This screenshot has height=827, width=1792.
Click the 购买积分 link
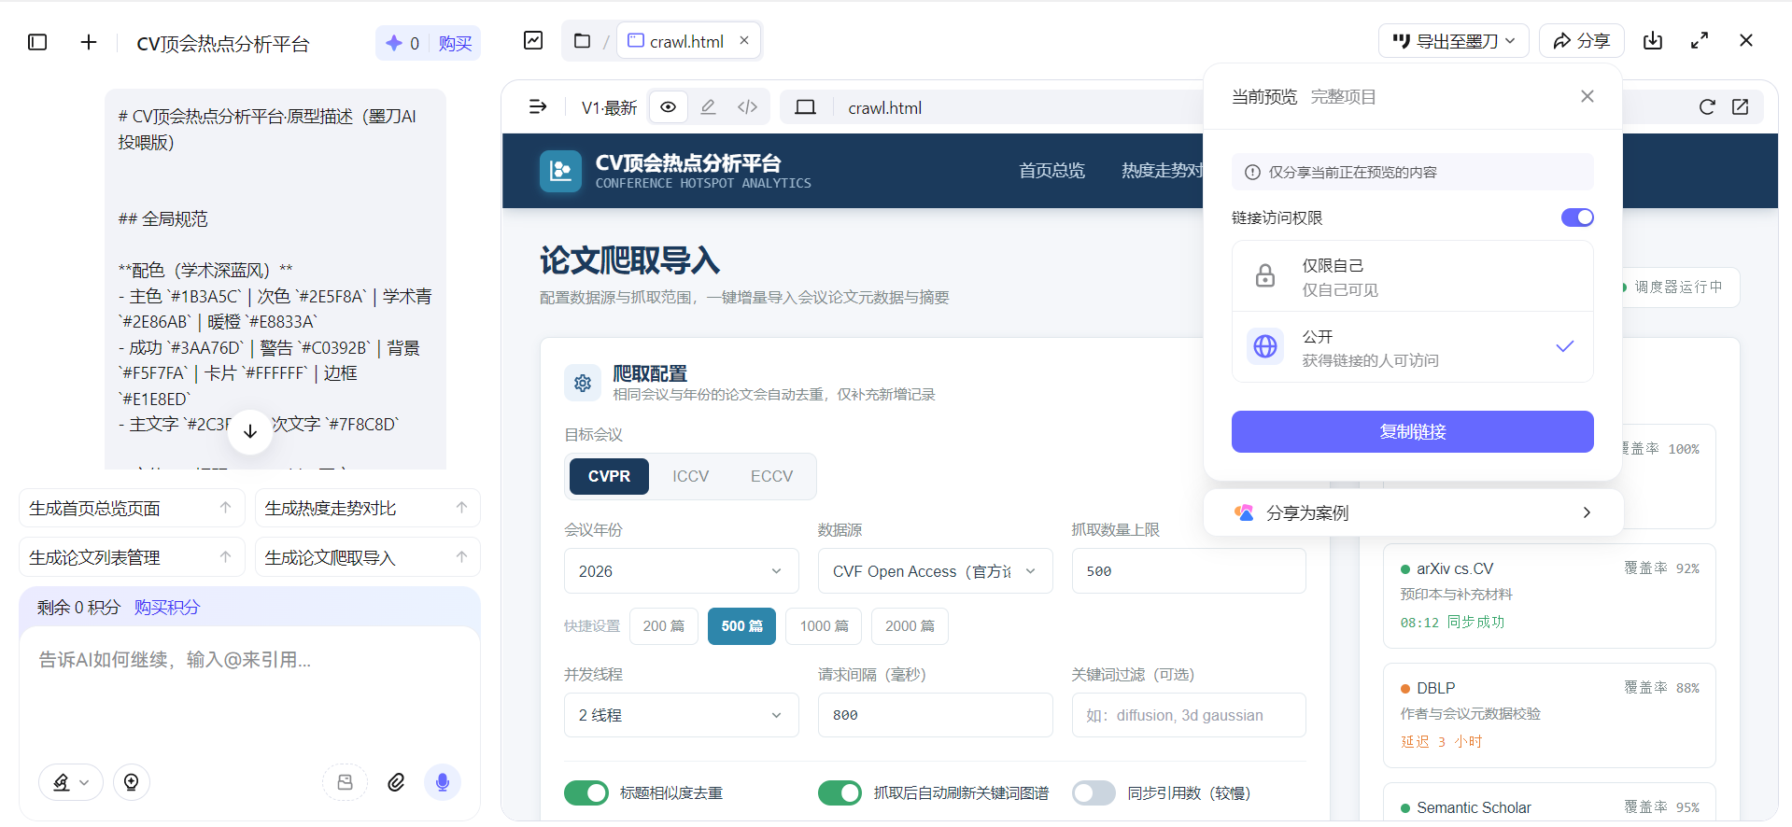pos(167,608)
